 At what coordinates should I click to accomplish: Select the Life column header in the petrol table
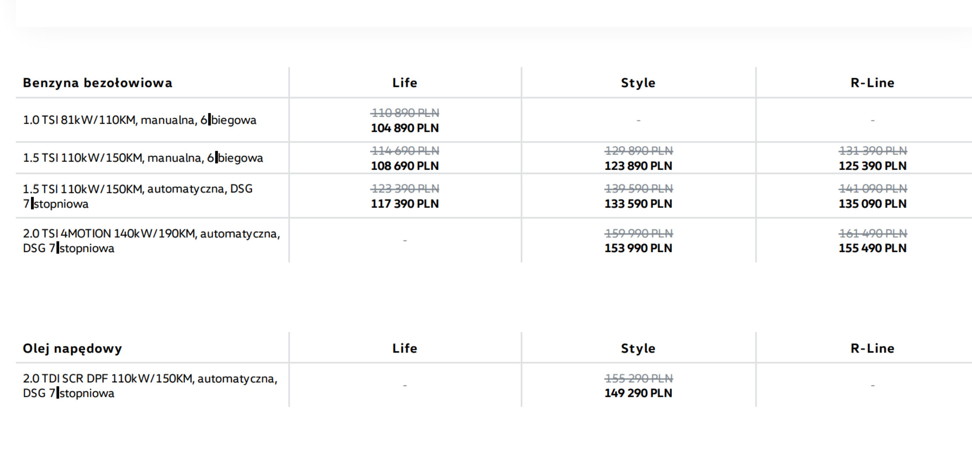[x=405, y=83]
